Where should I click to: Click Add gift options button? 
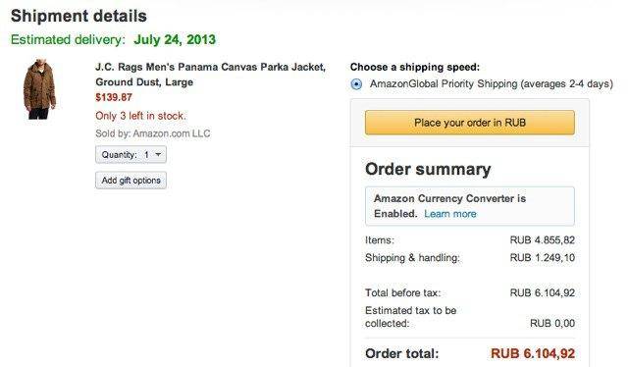131,181
